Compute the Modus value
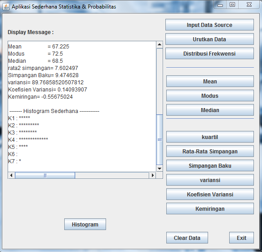262x252 pixels. tap(210, 96)
